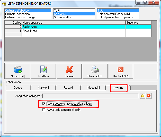Viewport: 161px width, 137px height.
Task: Enable Avvia task manager al login
Action: pos(44,110)
